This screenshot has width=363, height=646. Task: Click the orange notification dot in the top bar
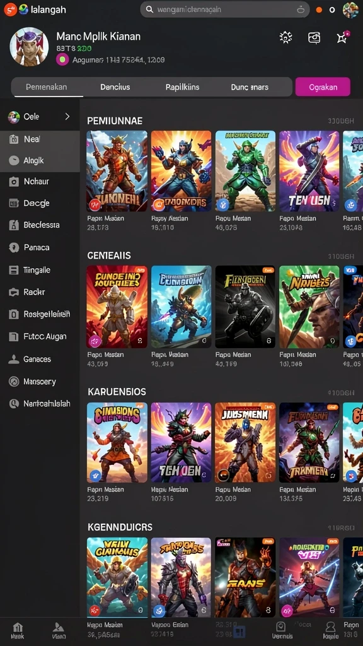[x=319, y=10]
